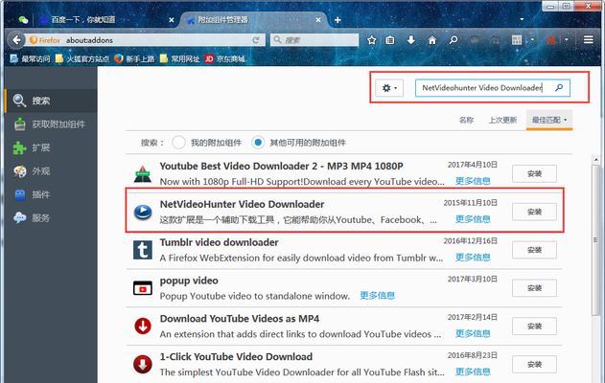Click the toolbar magnifier search icon
The image size is (605, 383).
(454, 39)
